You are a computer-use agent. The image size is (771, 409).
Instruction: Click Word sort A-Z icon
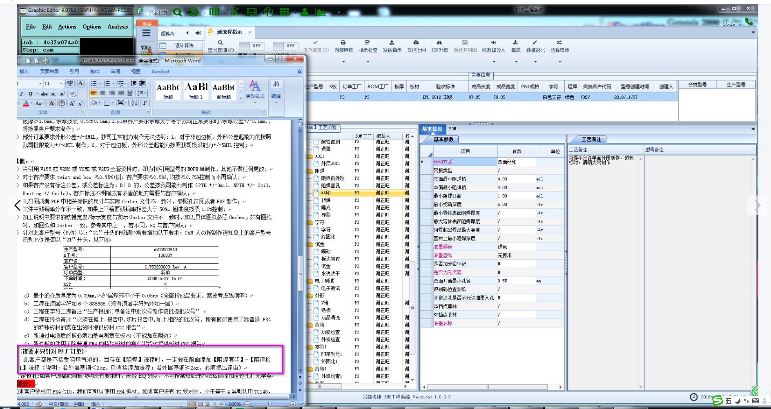coord(134,103)
